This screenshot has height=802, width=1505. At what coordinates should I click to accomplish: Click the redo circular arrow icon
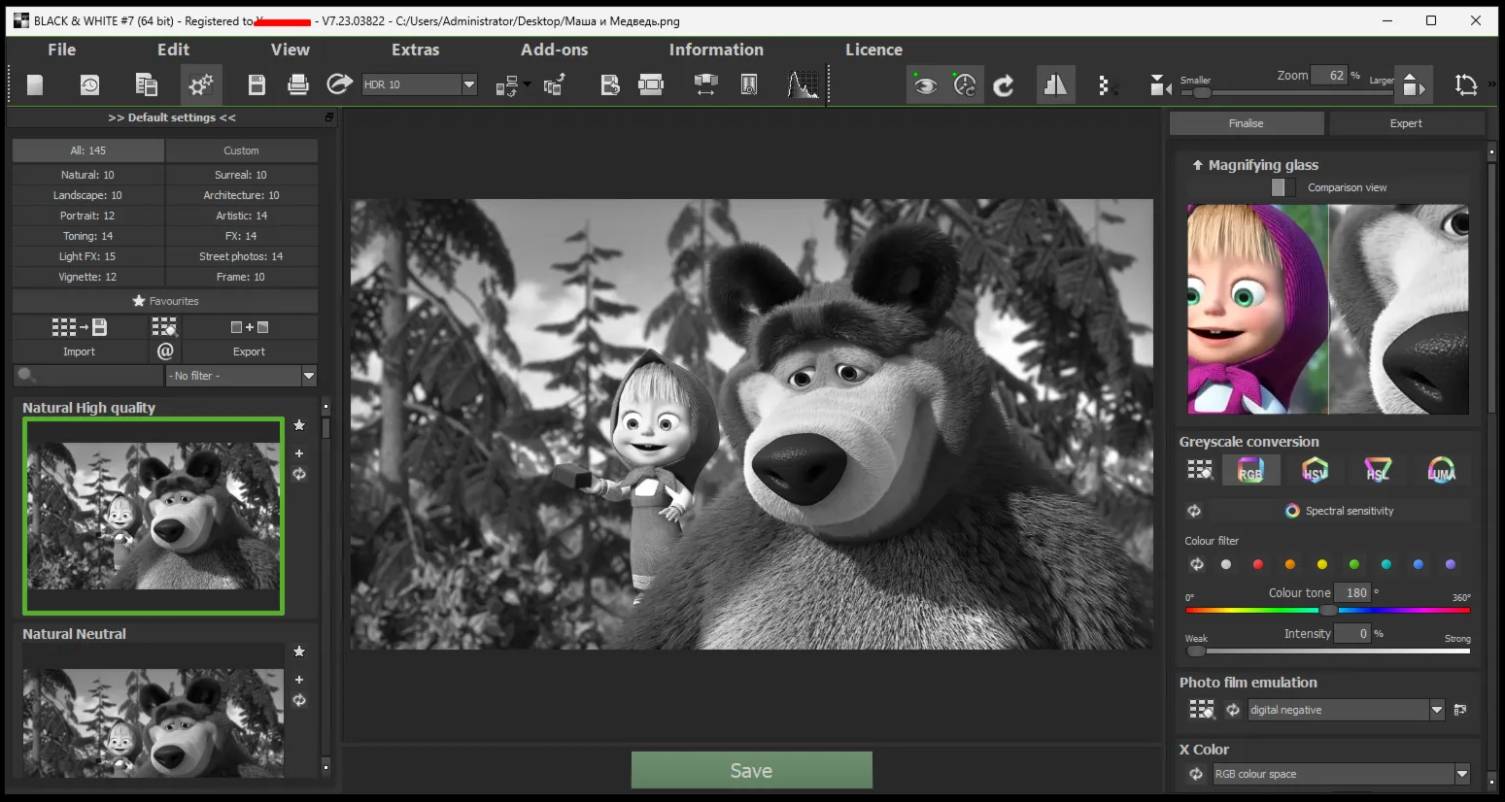1004,85
